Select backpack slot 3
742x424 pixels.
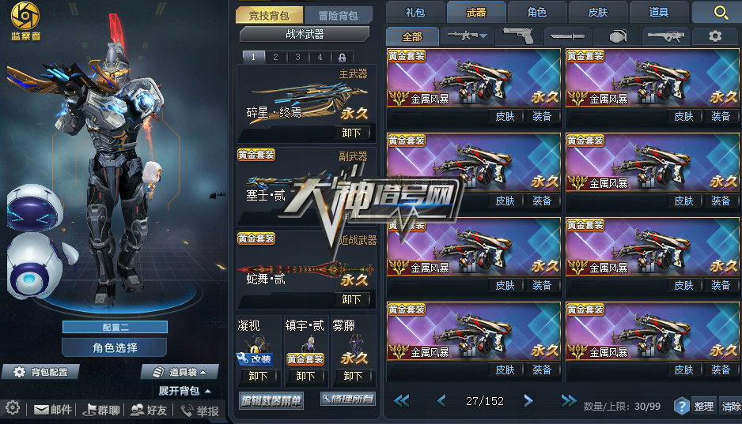(297, 57)
